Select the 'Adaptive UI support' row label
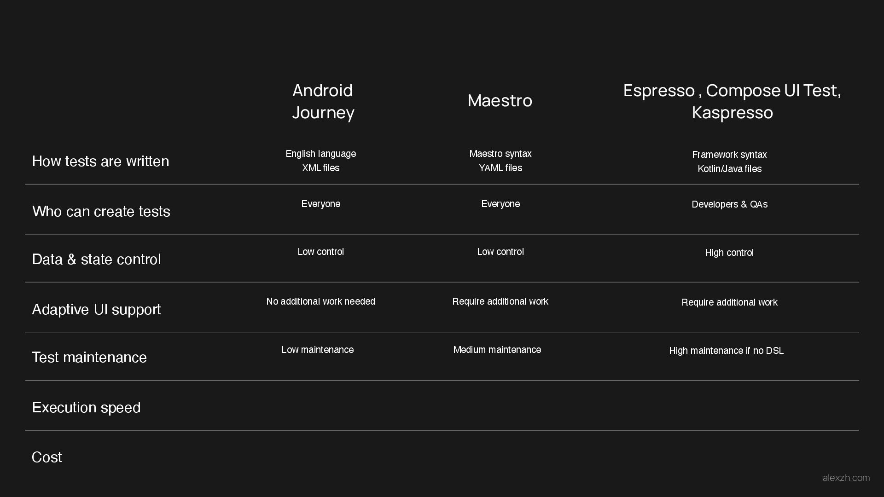 click(96, 309)
